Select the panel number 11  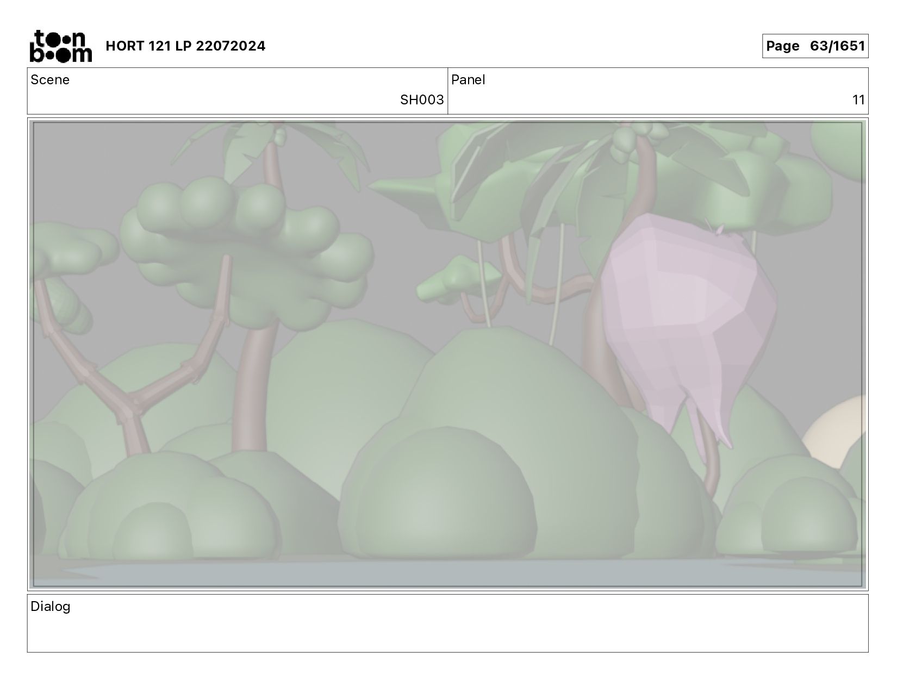[858, 100]
